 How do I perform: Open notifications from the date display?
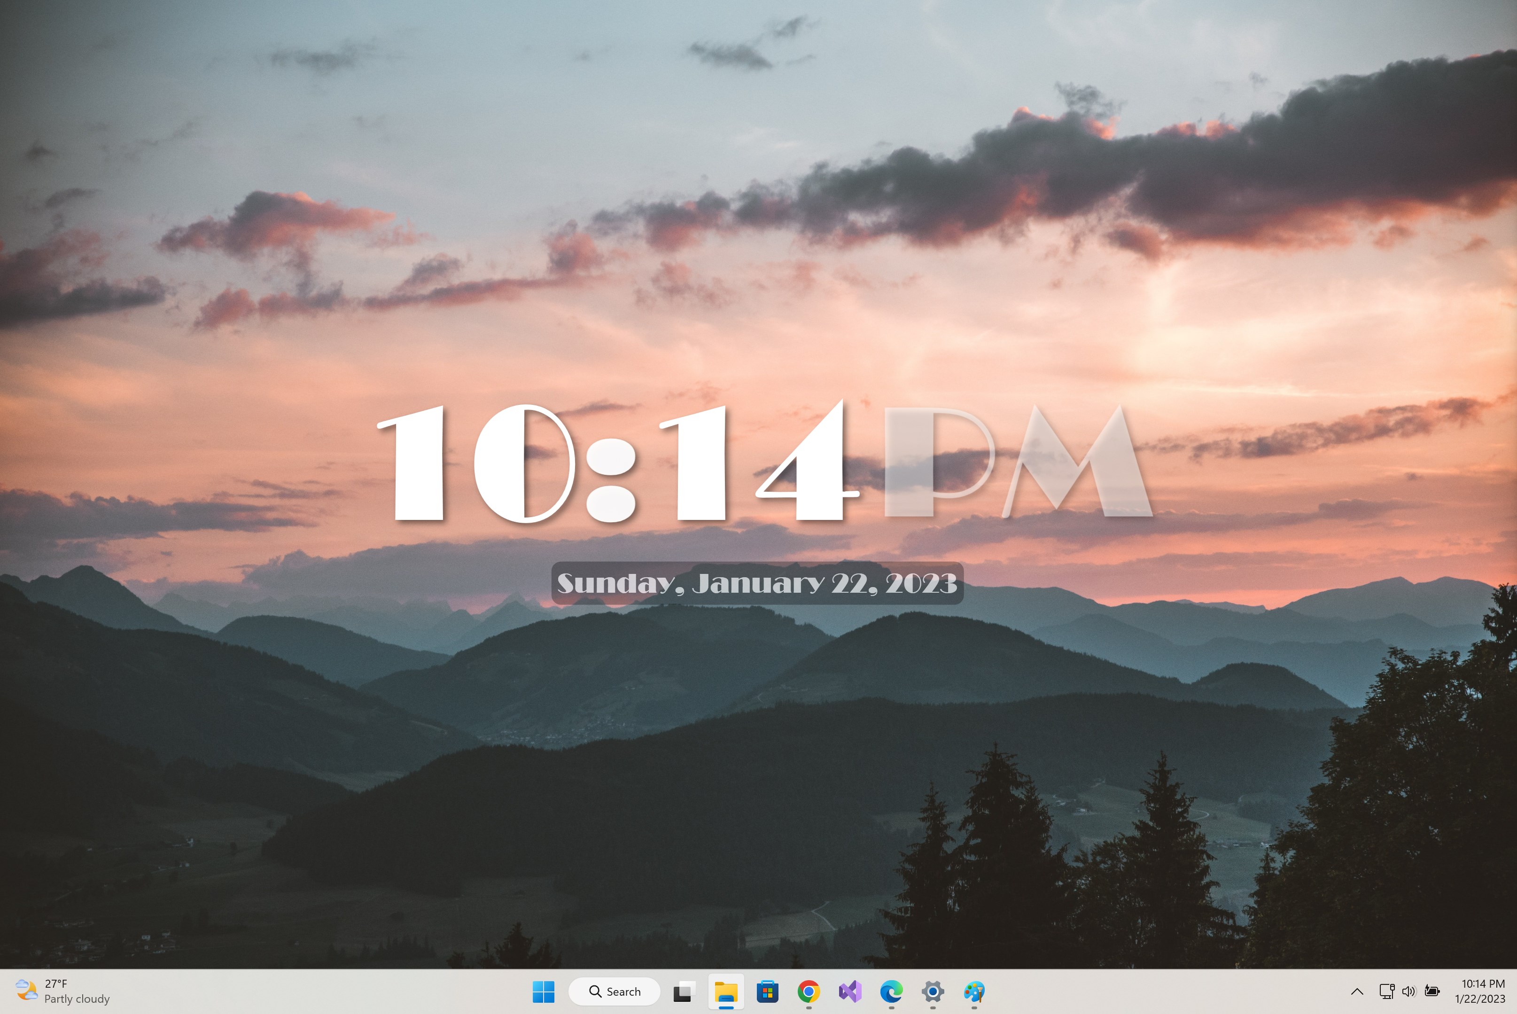pos(1481,998)
